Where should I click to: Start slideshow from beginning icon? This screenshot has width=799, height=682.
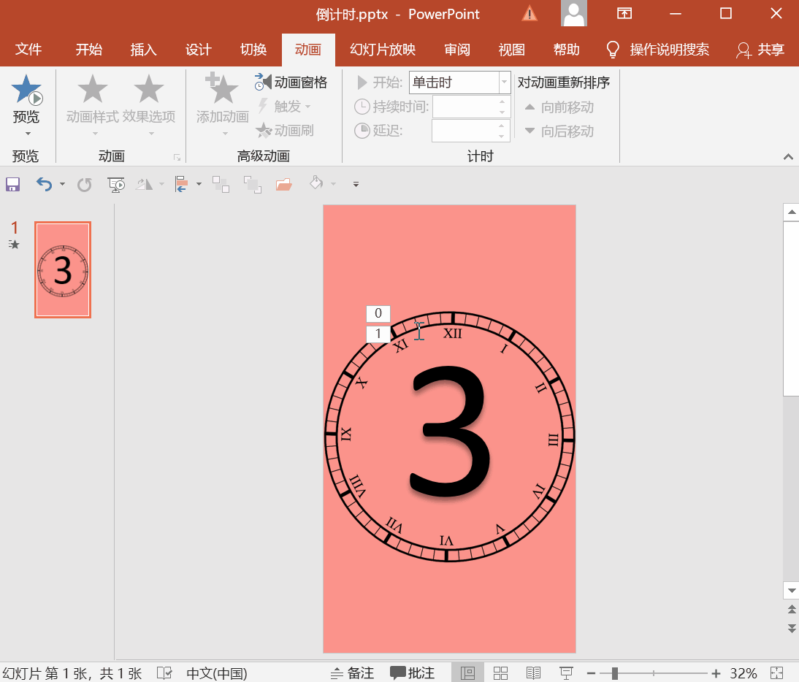click(x=116, y=185)
